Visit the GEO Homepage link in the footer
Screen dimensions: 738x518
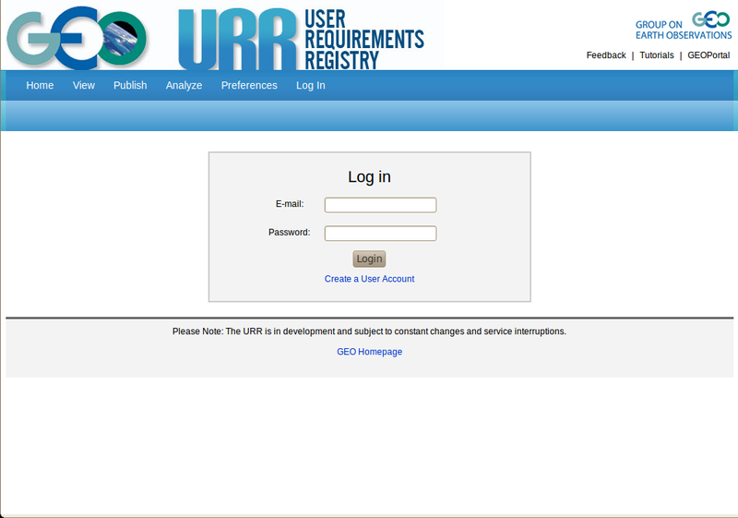click(369, 352)
